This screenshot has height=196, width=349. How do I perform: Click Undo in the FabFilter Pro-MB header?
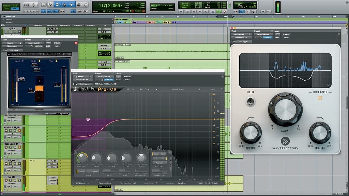pyautogui.click(x=128, y=89)
